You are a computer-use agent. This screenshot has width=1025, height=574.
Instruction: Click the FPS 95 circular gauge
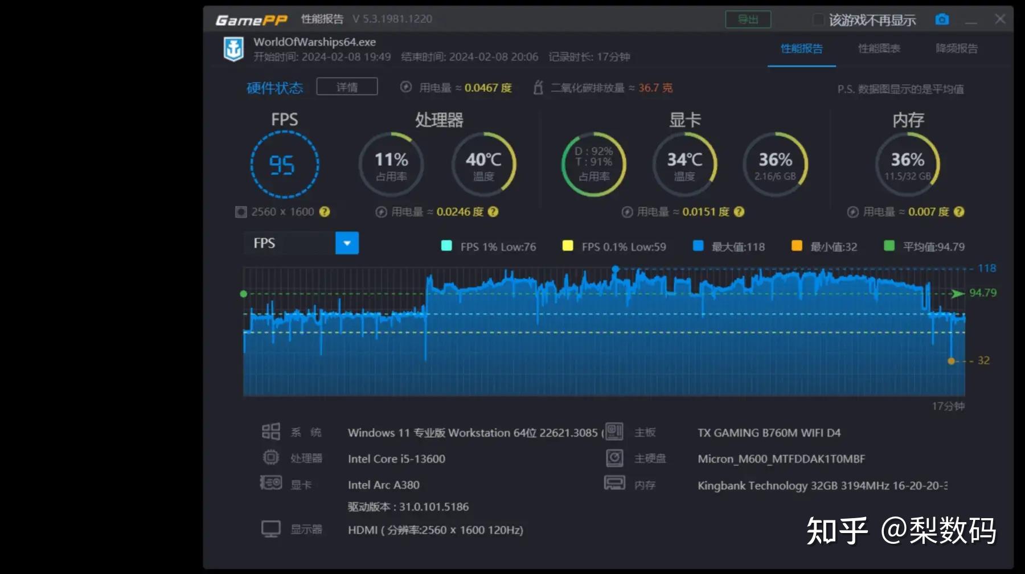click(x=285, y=165)
